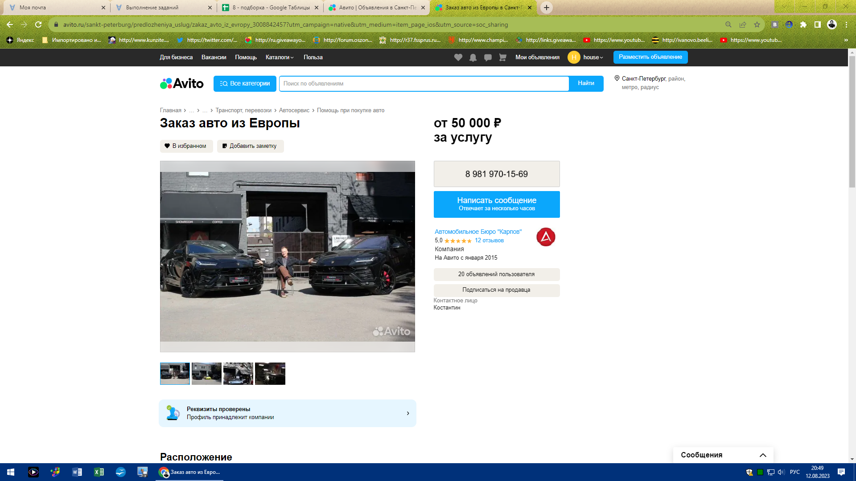Click the Avito logo
The height and width of the screenshot is (481, 856).
(x=181, y=83)
